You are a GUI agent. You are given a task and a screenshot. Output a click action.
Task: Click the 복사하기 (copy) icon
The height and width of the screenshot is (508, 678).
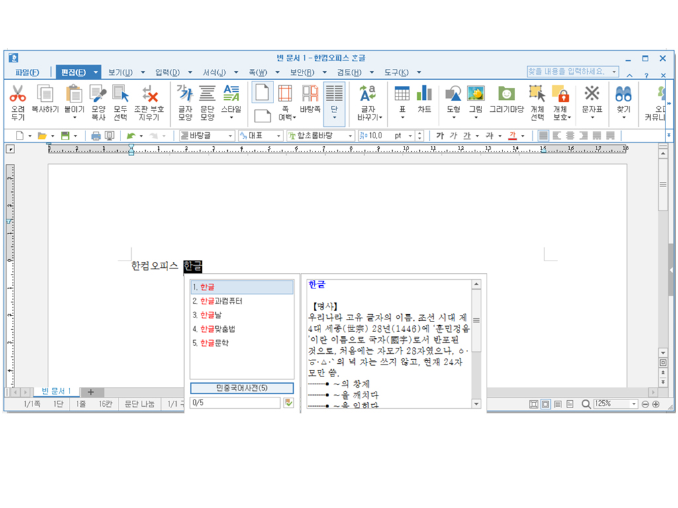[x=45, y=93]
